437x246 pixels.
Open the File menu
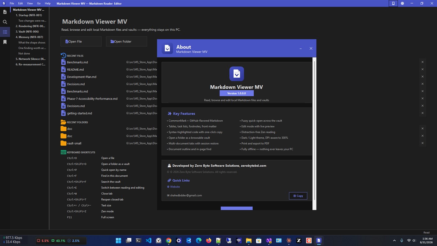(12, 3)
